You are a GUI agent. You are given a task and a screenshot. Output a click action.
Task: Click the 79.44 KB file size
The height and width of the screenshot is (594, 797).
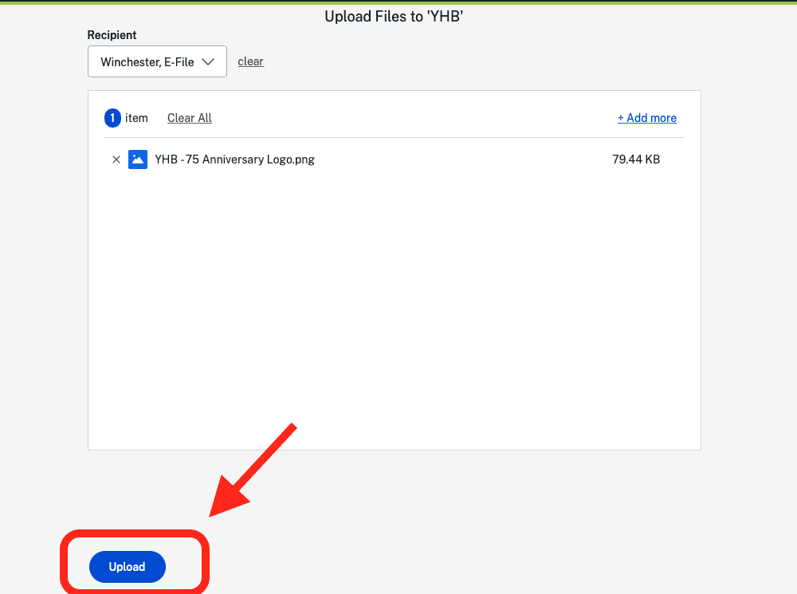[x=636, y=159]
